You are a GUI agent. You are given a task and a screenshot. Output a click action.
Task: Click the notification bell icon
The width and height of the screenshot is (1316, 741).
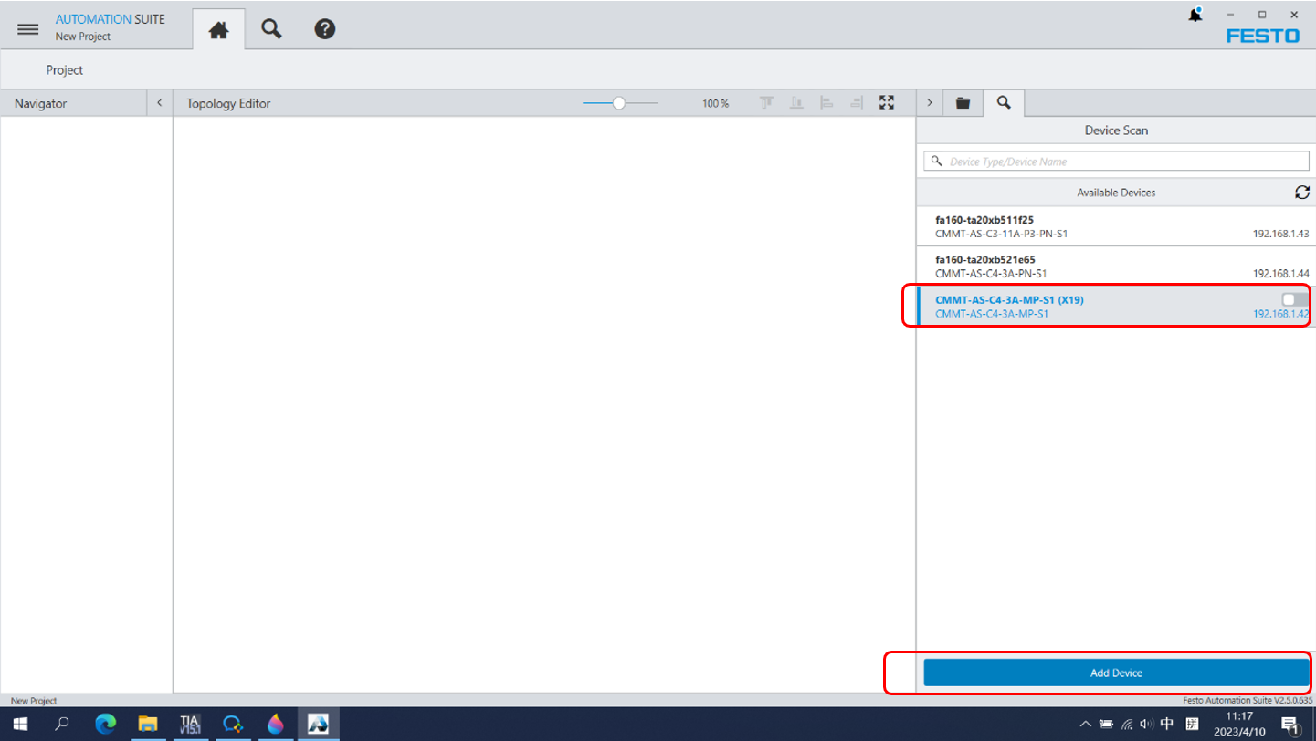click(1195, 16)
